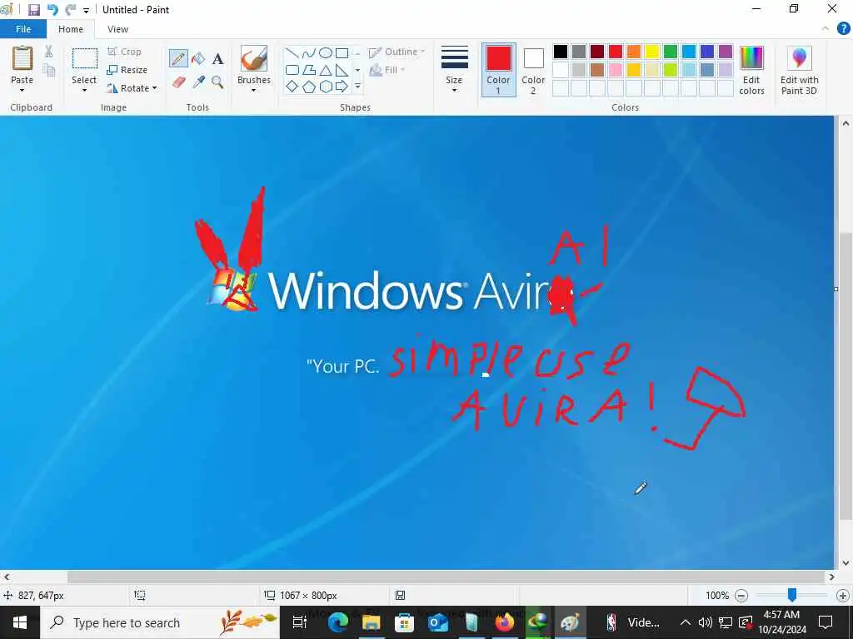Click the Paste clipboard icon
This screenshot has height=639, width=853.
(22, 58)
